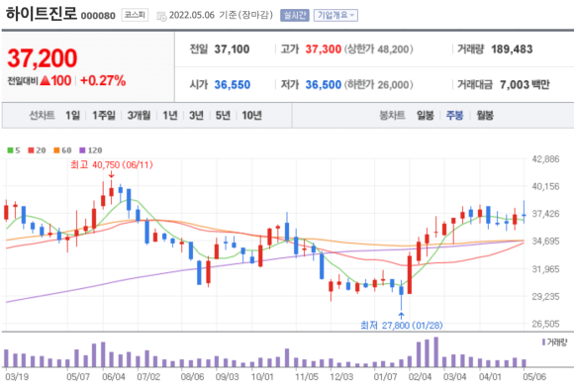Click the 42,886 price axis label
The height and width of the screenshot is (390, 574).
point(545,159)
